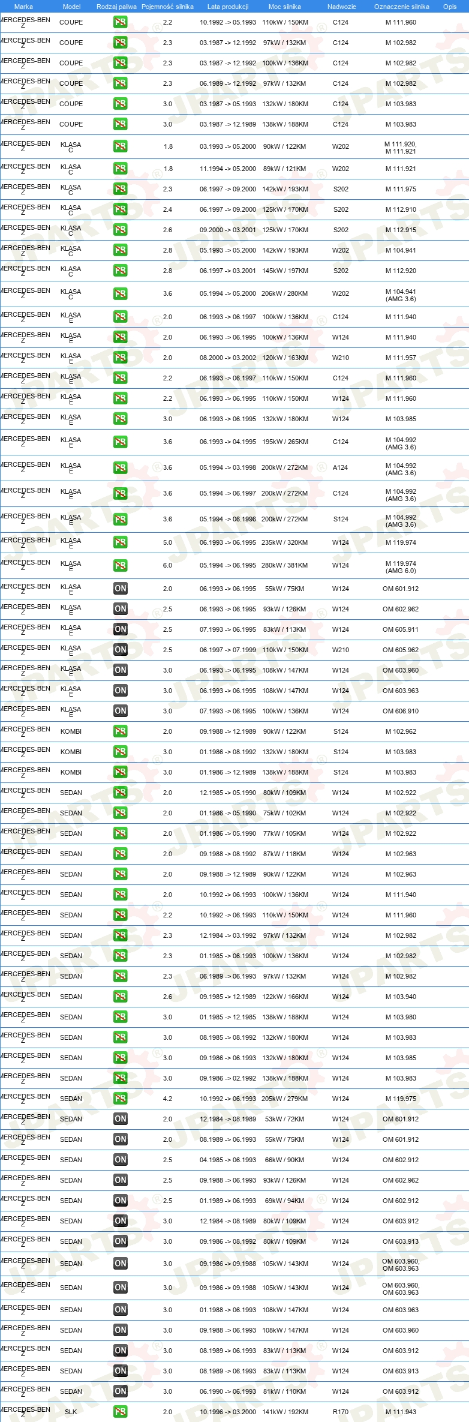This screenshot has width=469, height=1422.
Task: Click the Opis column header
Action: [x=450, y=7]
